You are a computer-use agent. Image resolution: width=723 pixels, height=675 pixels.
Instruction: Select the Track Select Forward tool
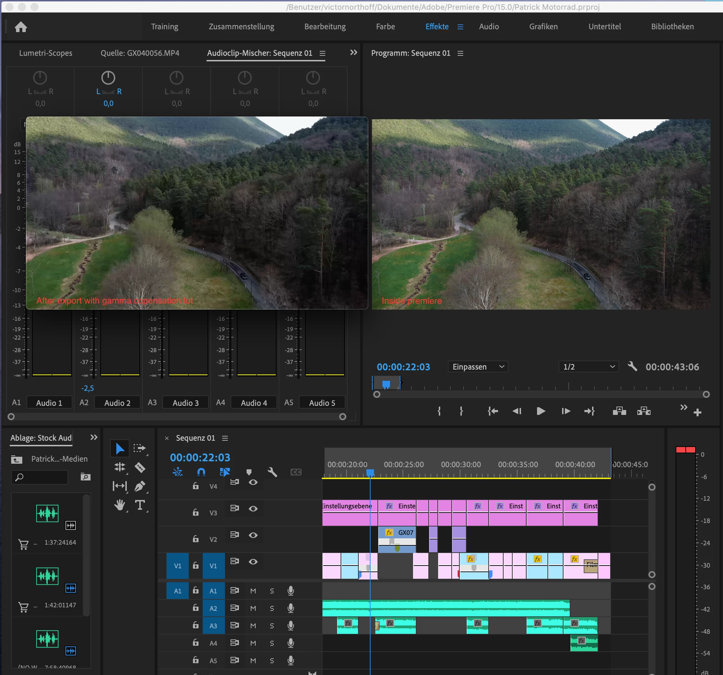(x=139, y=448)
